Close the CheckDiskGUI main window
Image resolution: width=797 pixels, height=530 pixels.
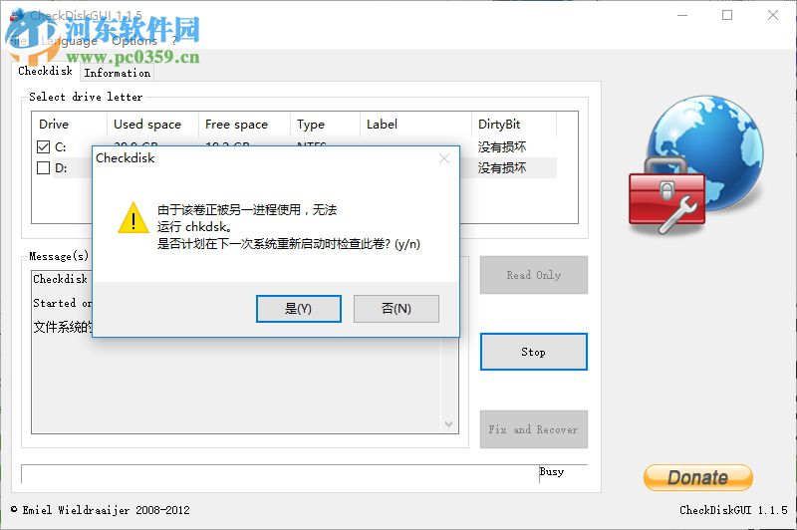click(773, 15)
